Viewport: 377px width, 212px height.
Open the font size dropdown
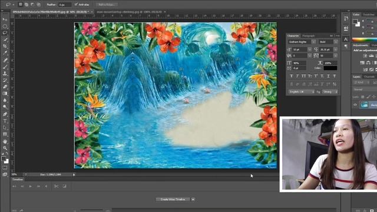tap(310, 49)
